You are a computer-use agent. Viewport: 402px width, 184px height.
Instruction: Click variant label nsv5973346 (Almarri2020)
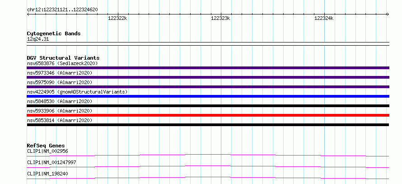60,73
